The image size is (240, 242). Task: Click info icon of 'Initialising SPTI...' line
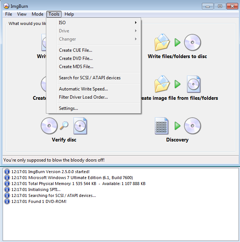[x=7, y=190]
